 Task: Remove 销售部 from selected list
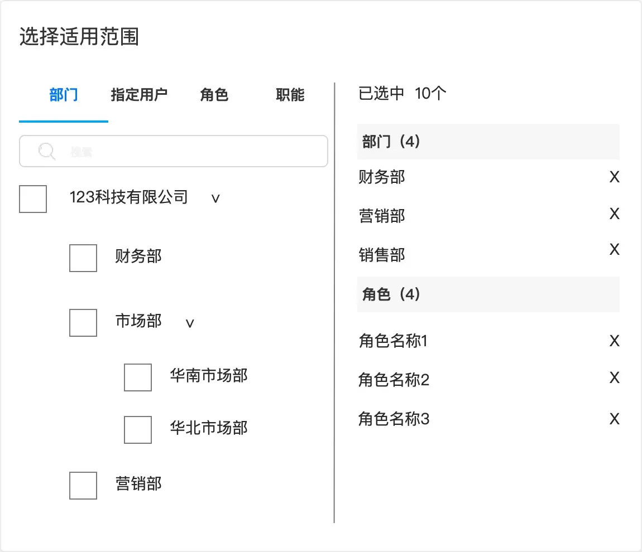[x=614, y=249]
